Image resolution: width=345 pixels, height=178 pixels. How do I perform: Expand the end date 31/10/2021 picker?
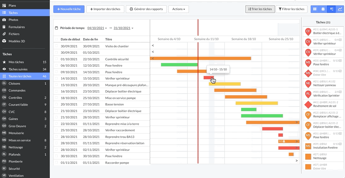coord(123,28)
